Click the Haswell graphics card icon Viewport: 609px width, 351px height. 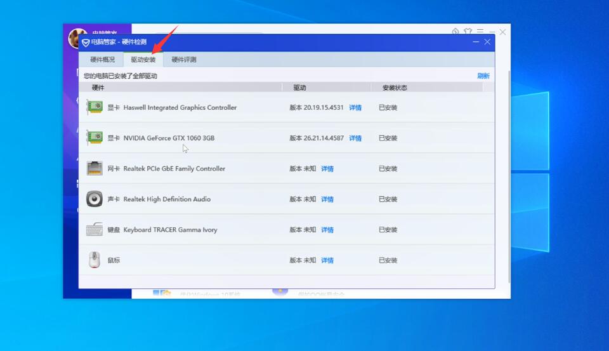click(95, 107)
